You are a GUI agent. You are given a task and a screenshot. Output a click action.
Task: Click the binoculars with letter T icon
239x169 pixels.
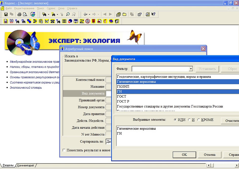pyautogui.click(x=58, y=21)
